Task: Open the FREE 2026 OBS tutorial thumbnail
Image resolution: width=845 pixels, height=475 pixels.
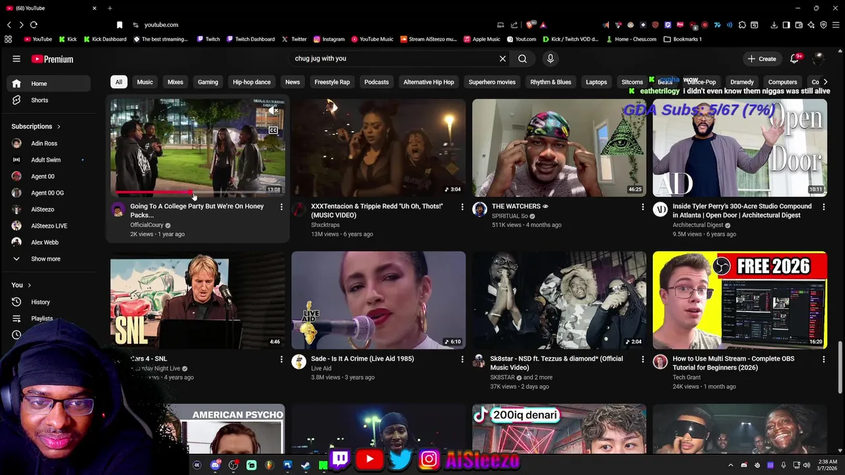Action: click(740, 300)
